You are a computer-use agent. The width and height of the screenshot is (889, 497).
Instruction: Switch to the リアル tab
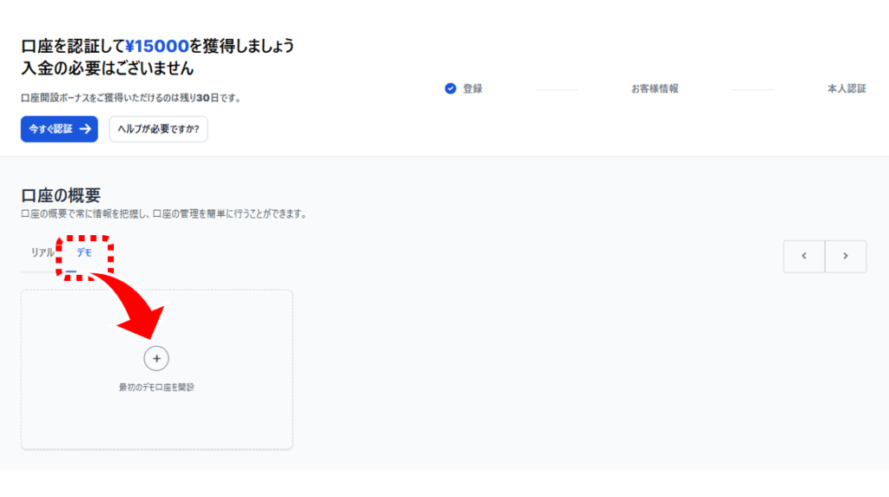point(43,252)
